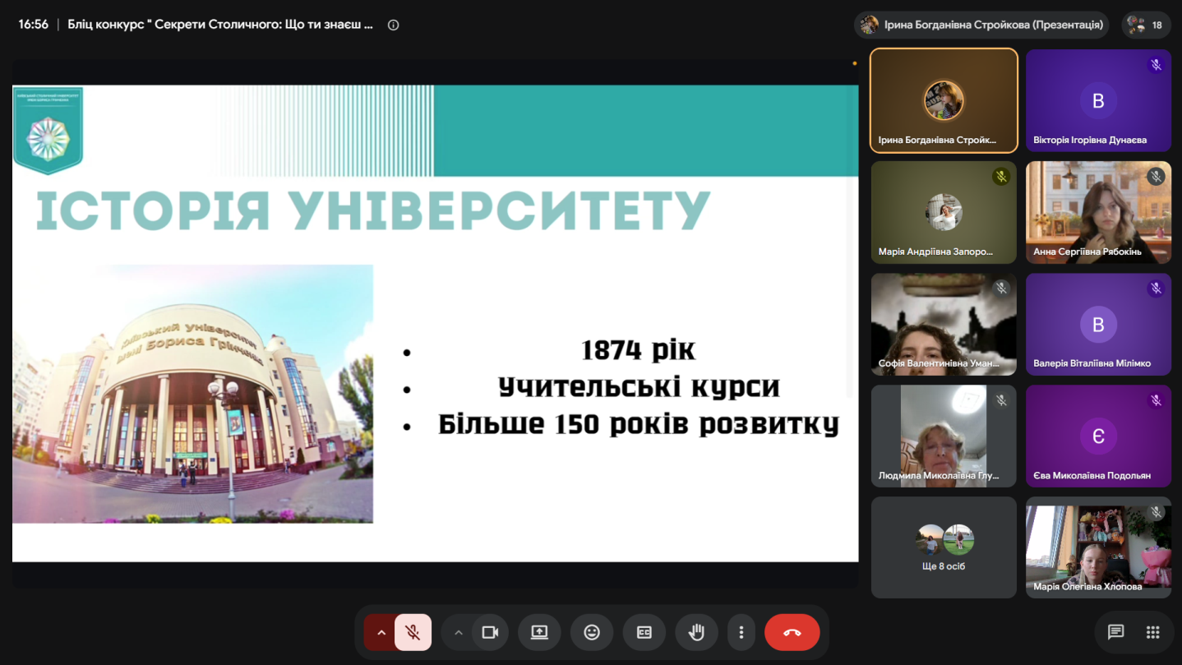Image resolution: width=1182 pixels, height=665 pixels.
Task: Open audio settings arrow beside microphone
Action: (381, 632)
